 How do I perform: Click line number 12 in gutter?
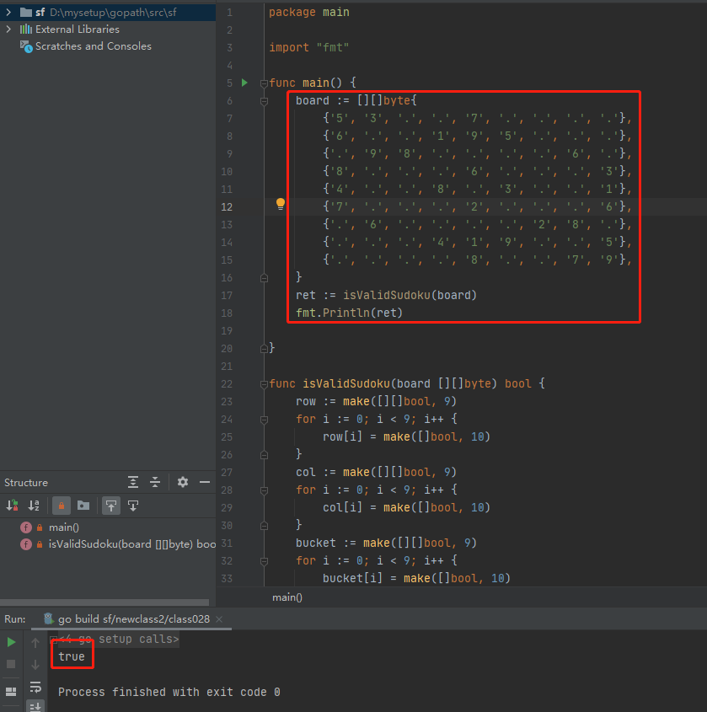click(227, 206)
